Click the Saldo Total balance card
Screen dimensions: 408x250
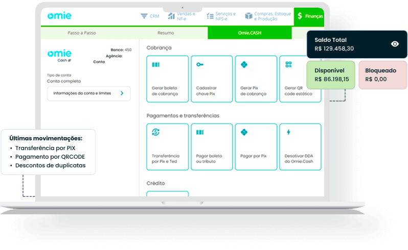357,44
